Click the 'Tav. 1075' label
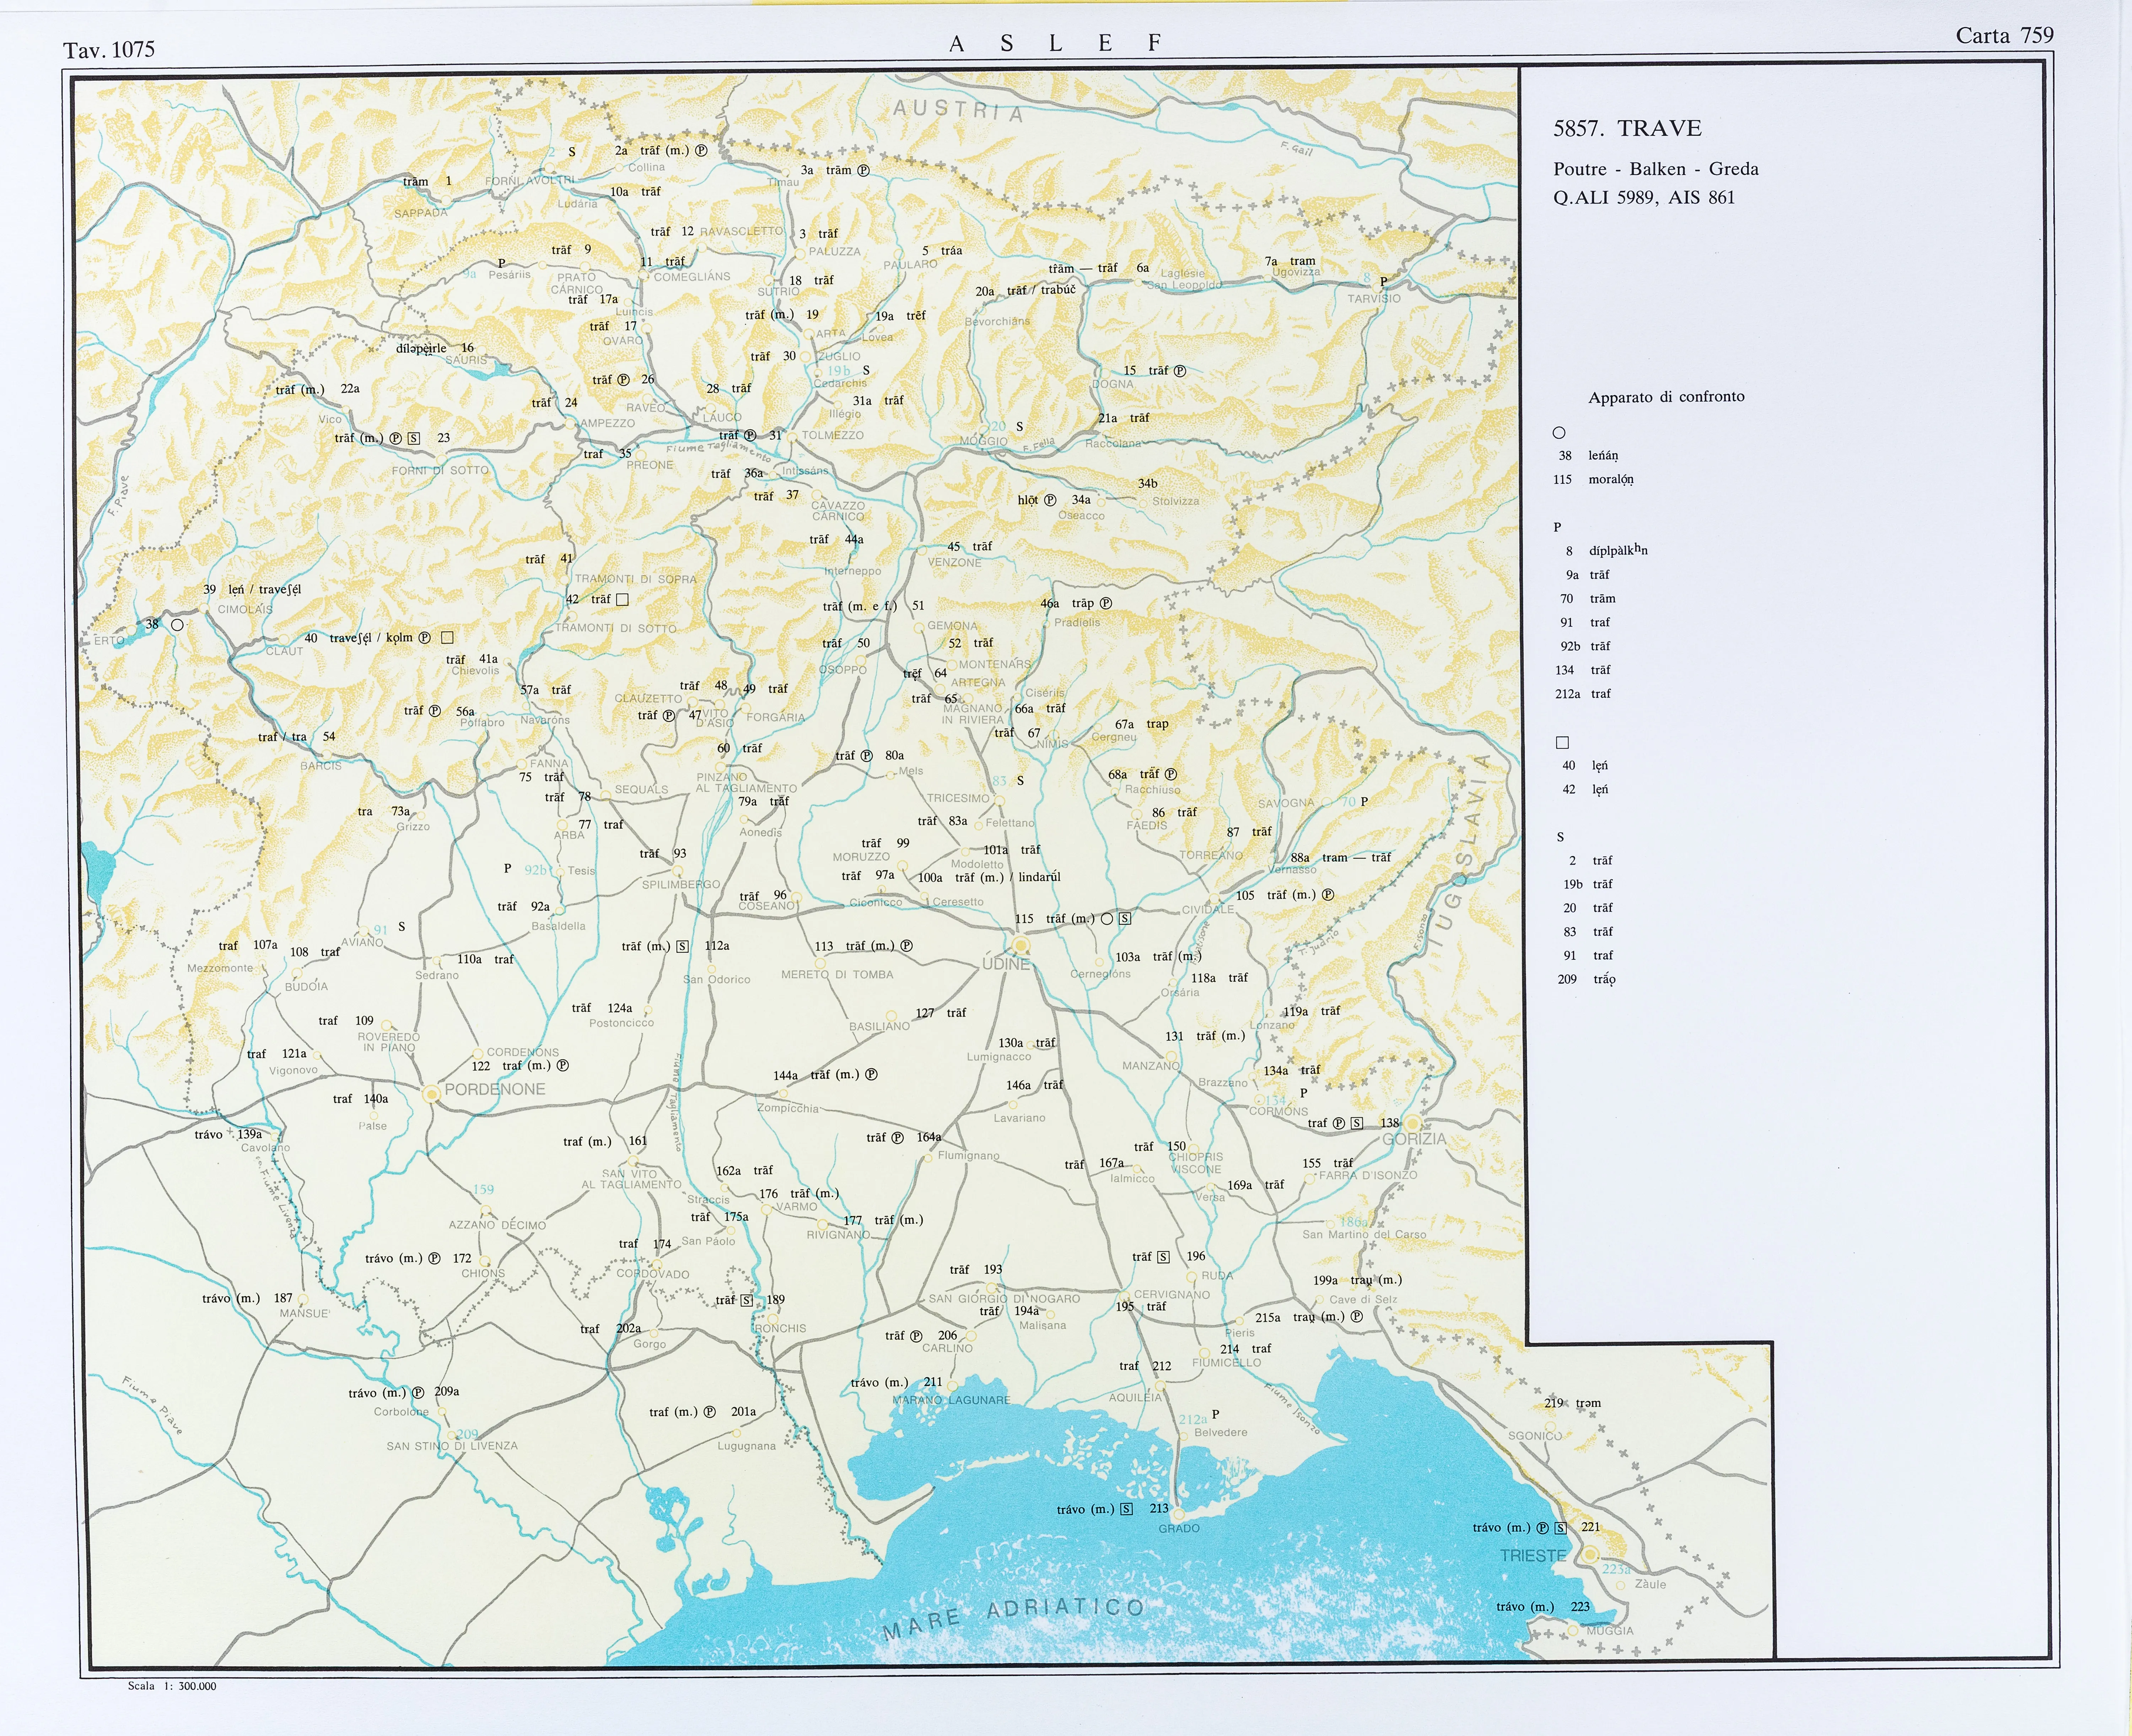Image resolution: width=2132 pixels, height=1736 pixels. click(x=109, y=50)
